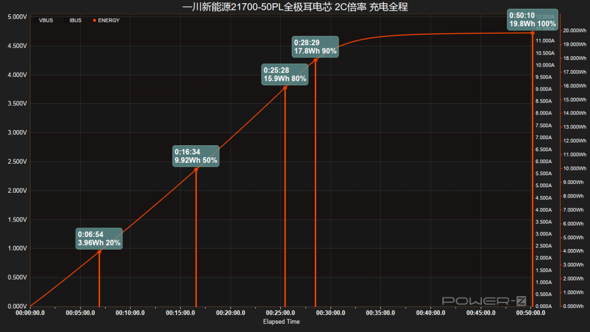
Task: Click the chart title mentioning 21700-50PL
Action: 295,7
